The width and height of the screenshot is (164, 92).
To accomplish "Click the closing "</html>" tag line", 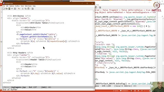I will [x=7, y=83].
